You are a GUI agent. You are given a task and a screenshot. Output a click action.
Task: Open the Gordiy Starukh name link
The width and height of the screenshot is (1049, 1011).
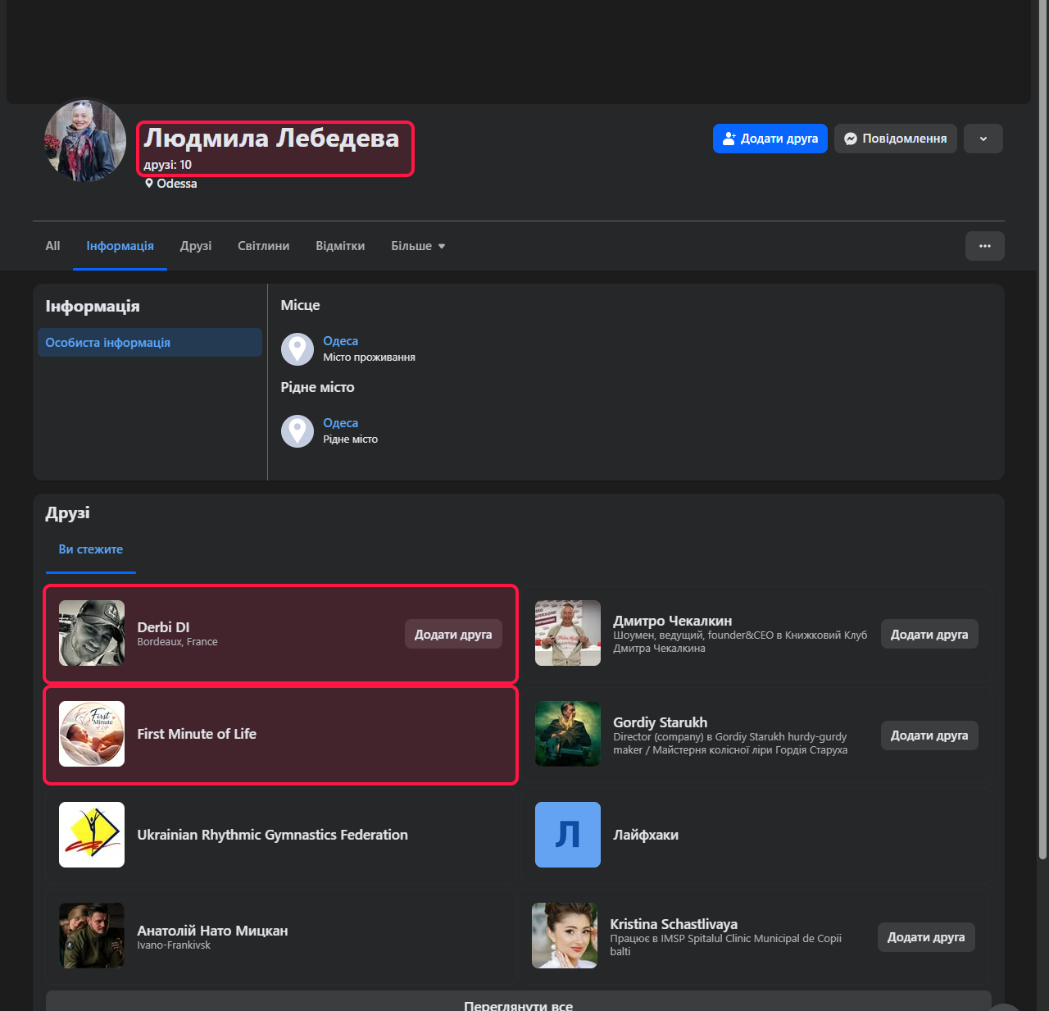point(660,722)
